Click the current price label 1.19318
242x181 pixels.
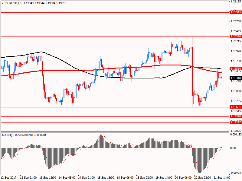[236, 78]
